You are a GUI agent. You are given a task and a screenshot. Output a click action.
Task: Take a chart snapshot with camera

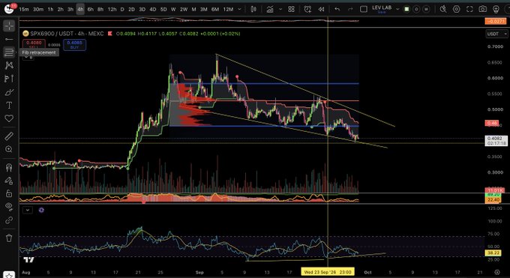tap(483, 9)
